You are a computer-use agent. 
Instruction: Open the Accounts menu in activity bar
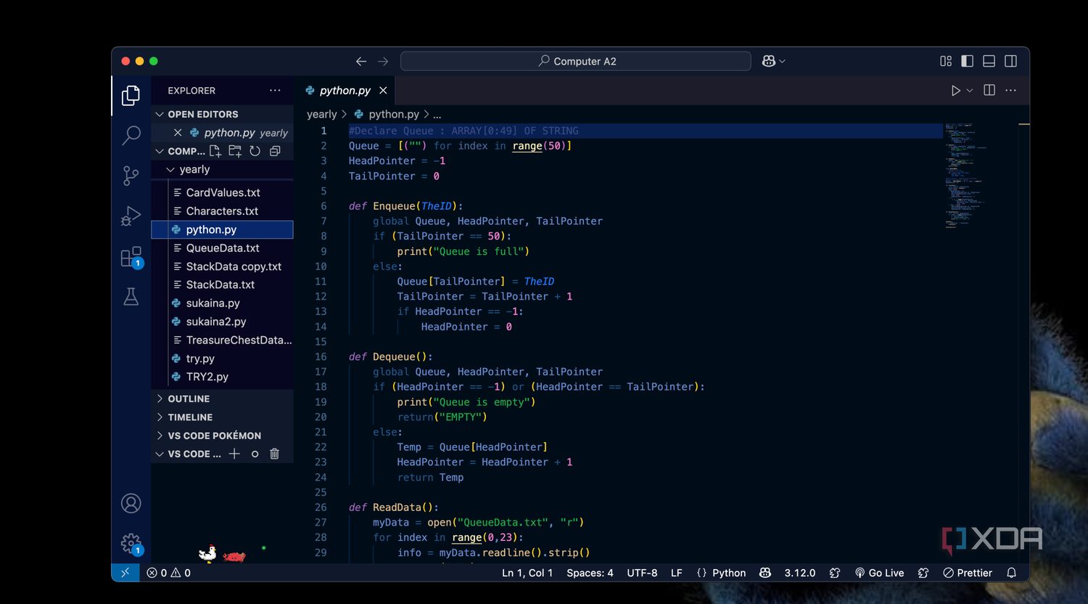[x=131, y=503]
